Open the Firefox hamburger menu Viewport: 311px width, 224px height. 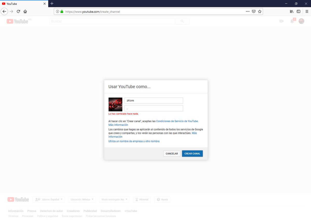(307, 11)
